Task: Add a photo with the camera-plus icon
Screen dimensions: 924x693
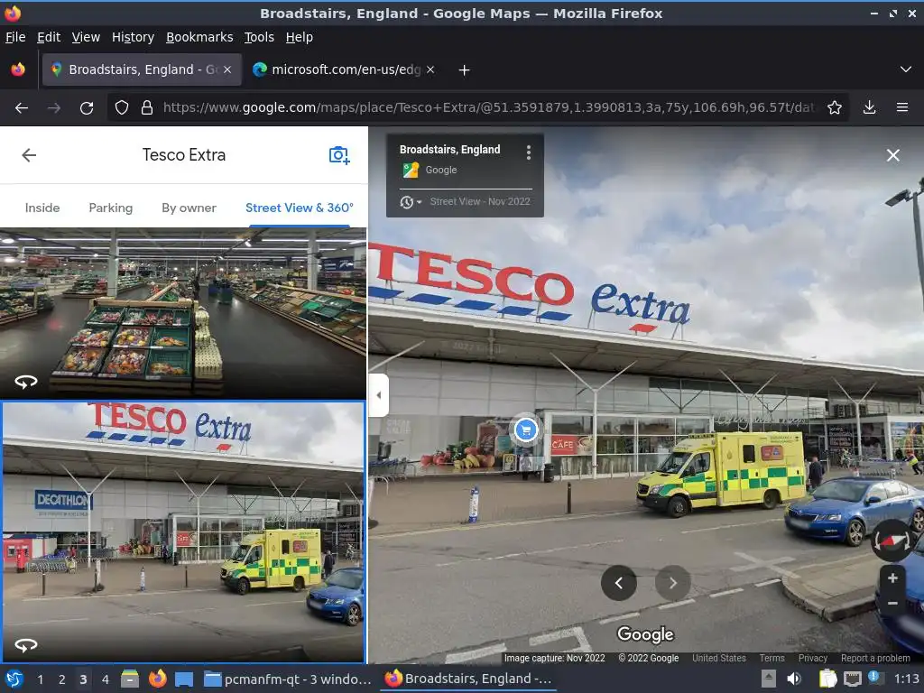Action: point(339,155)
